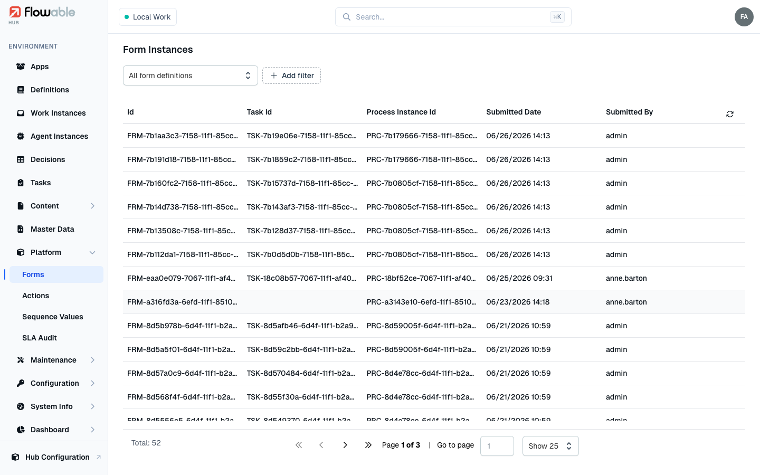Expand the System Info submenu chevron
The width and height of the screenshot is (760, 475).
pos(93,406)
